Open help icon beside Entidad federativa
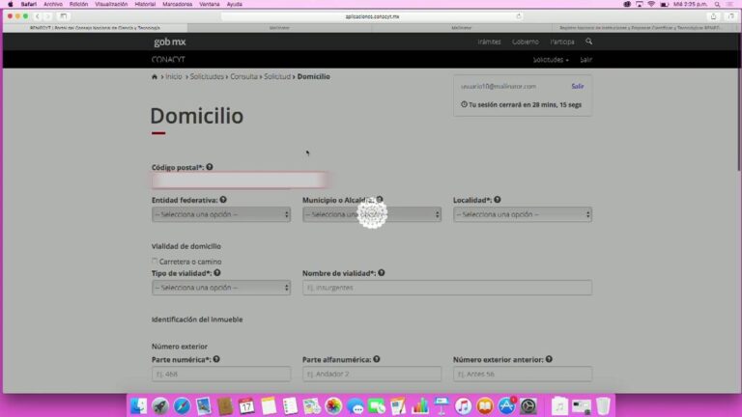The width and height of the screenshot is (742, 417). (x=223, y=200)
